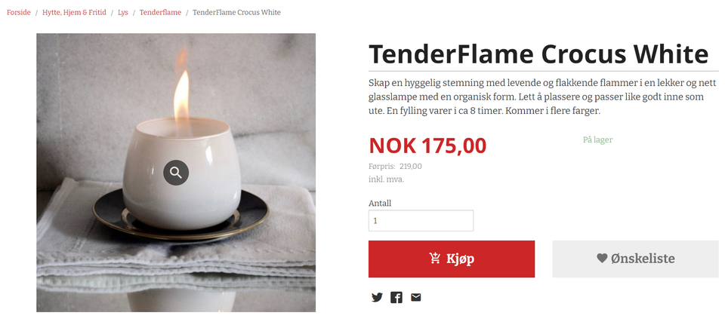Click the TenderFlame Crocus White breadcrumb text
This screenshot has width=725, height=328.
pos(236,13)
